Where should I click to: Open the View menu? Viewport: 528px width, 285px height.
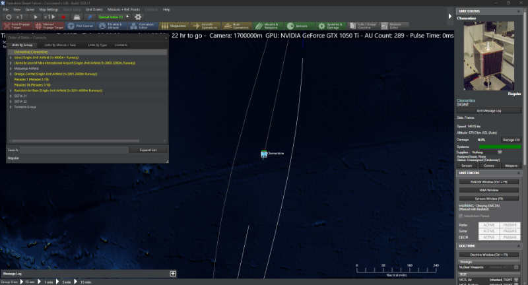(x=17, y=9)
